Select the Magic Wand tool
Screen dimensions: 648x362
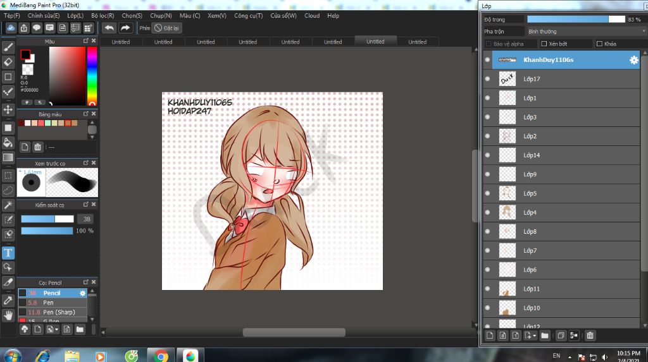click(x=8, y=205)
